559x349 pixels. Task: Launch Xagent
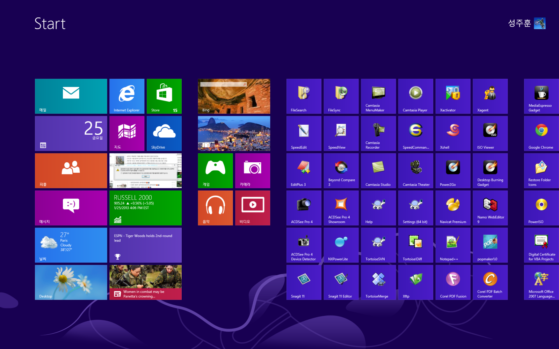pos(490,96)
